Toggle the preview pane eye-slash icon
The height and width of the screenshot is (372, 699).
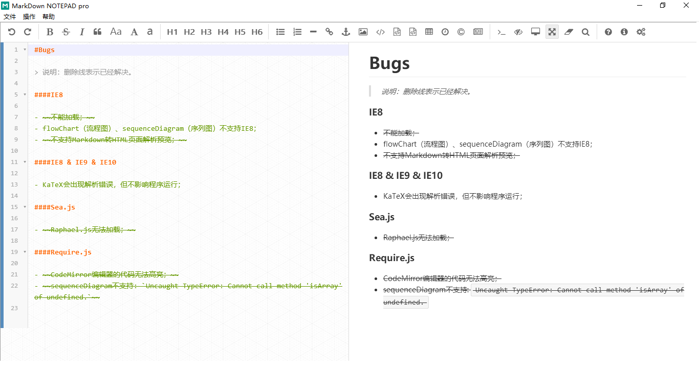click(518, 32)
